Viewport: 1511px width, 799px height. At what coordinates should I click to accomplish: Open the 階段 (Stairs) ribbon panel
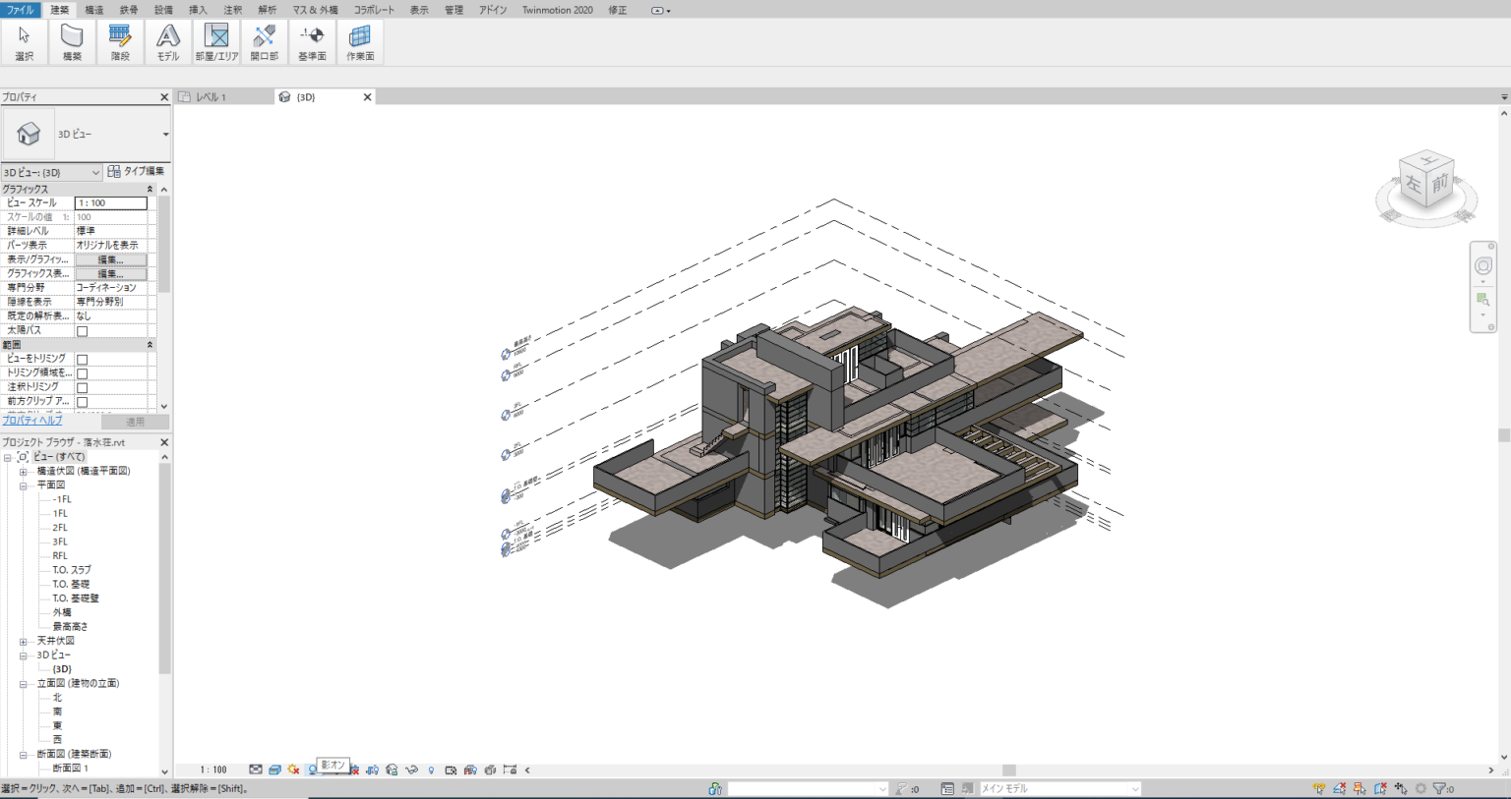(120, 42)
